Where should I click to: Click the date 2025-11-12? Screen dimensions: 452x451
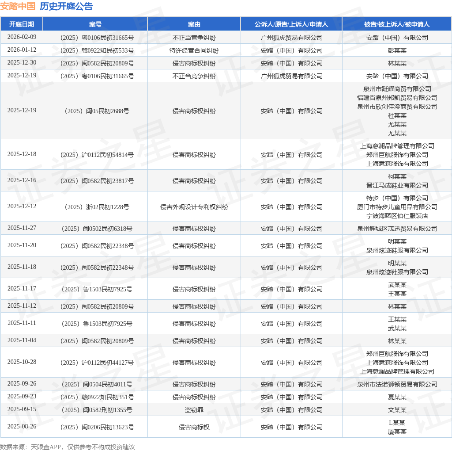(22, 306)
